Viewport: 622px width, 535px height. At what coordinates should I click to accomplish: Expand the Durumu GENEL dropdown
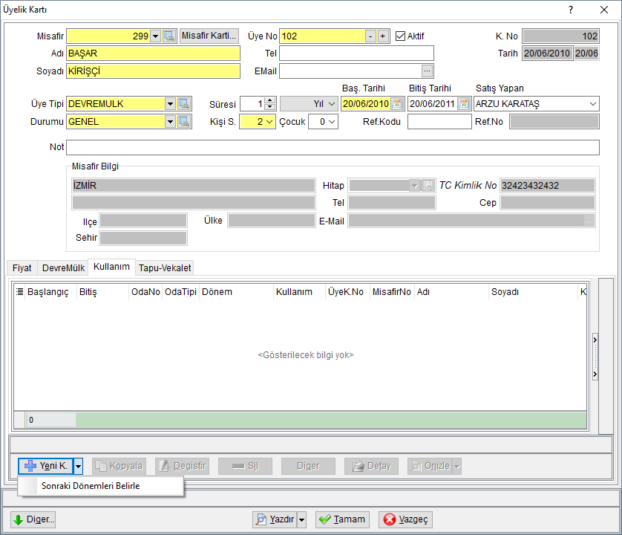(x=170, y=122)
